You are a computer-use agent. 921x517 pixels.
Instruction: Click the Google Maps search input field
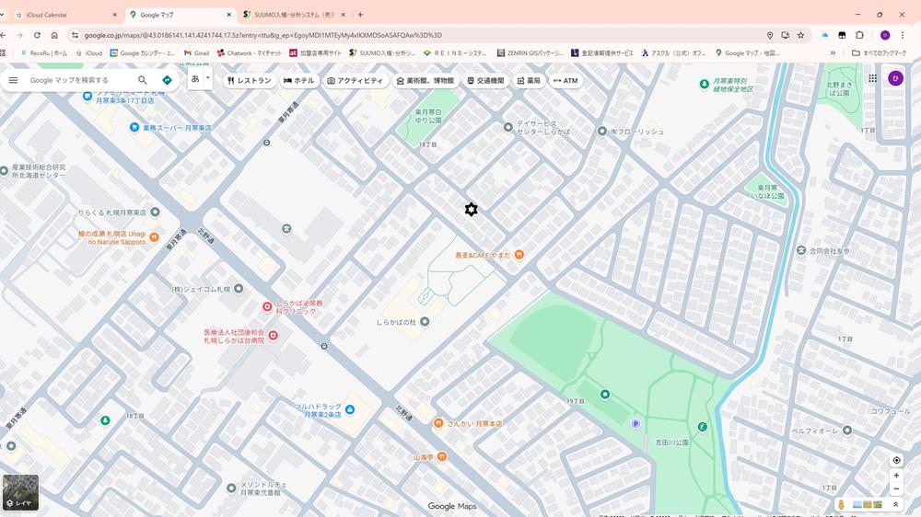[x=78, y=80]
